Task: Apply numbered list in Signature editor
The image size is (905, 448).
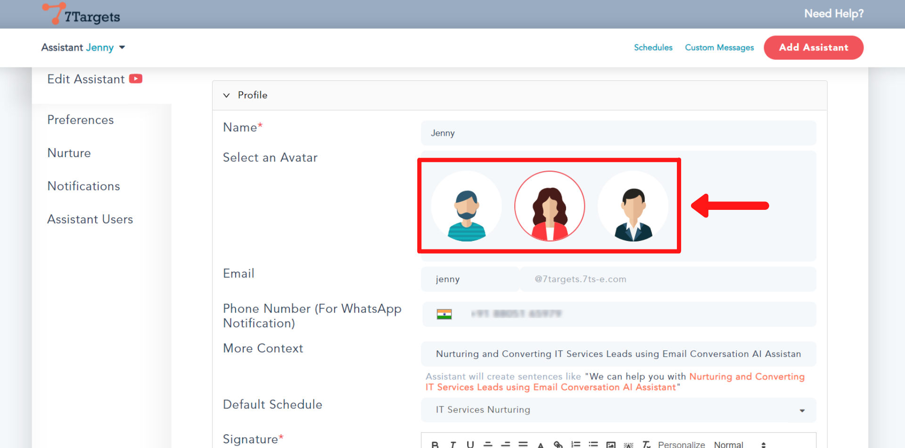Action: point(576,444)
